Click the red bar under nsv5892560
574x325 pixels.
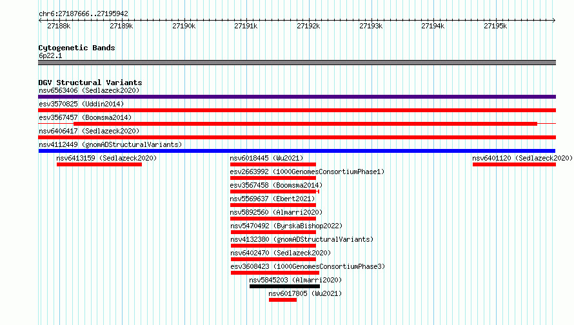pyautogui.click(x=273, y=219)
